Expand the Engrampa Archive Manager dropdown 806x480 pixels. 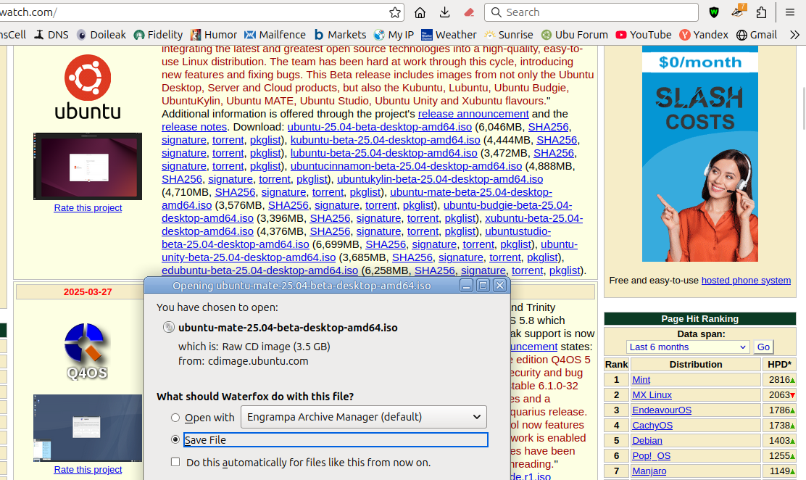[x=363, y=417]
